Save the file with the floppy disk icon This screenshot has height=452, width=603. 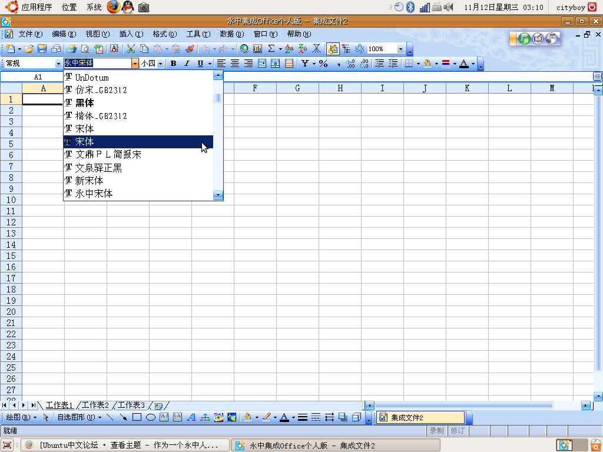tap(42, 49)
